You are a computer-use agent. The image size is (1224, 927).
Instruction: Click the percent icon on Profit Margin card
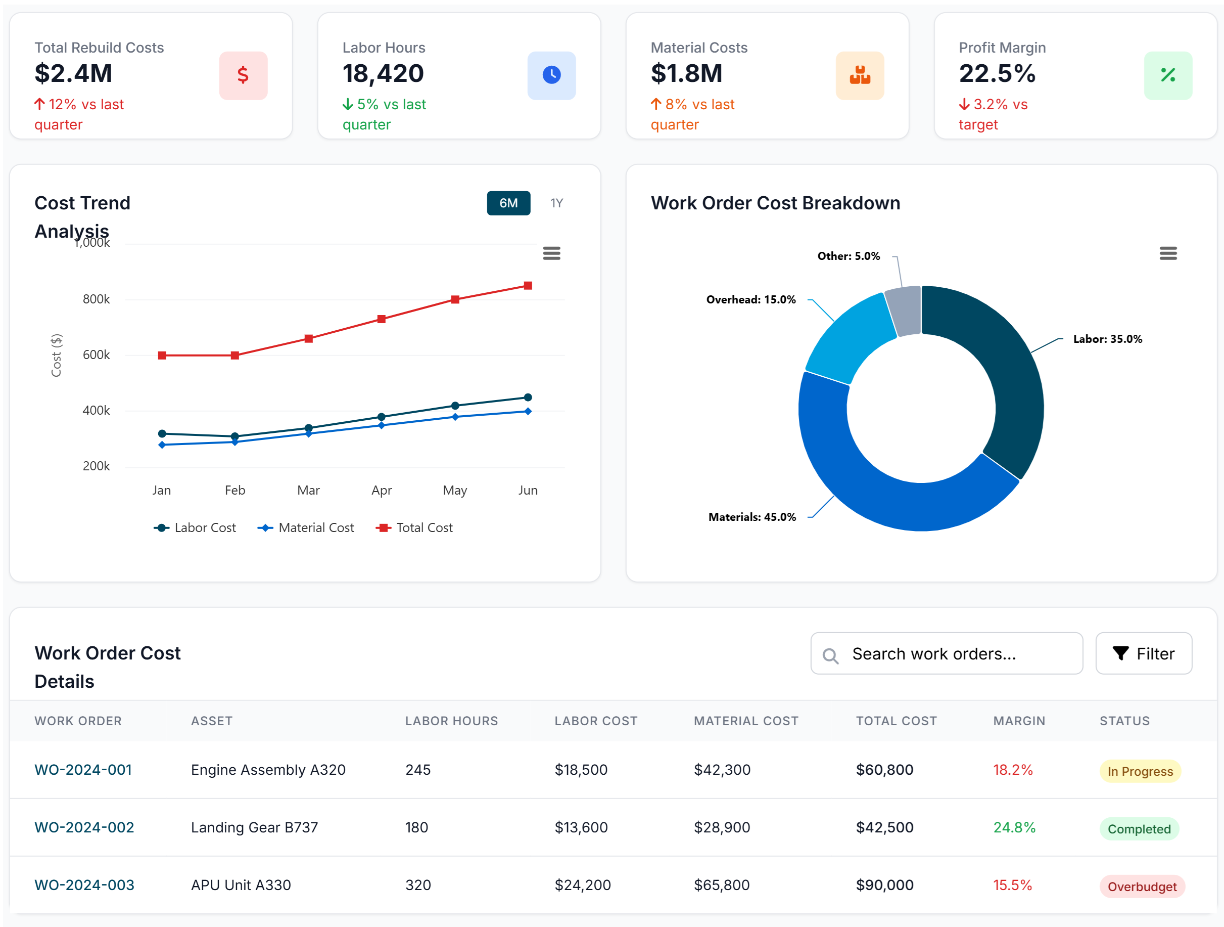coord(1168,76)
